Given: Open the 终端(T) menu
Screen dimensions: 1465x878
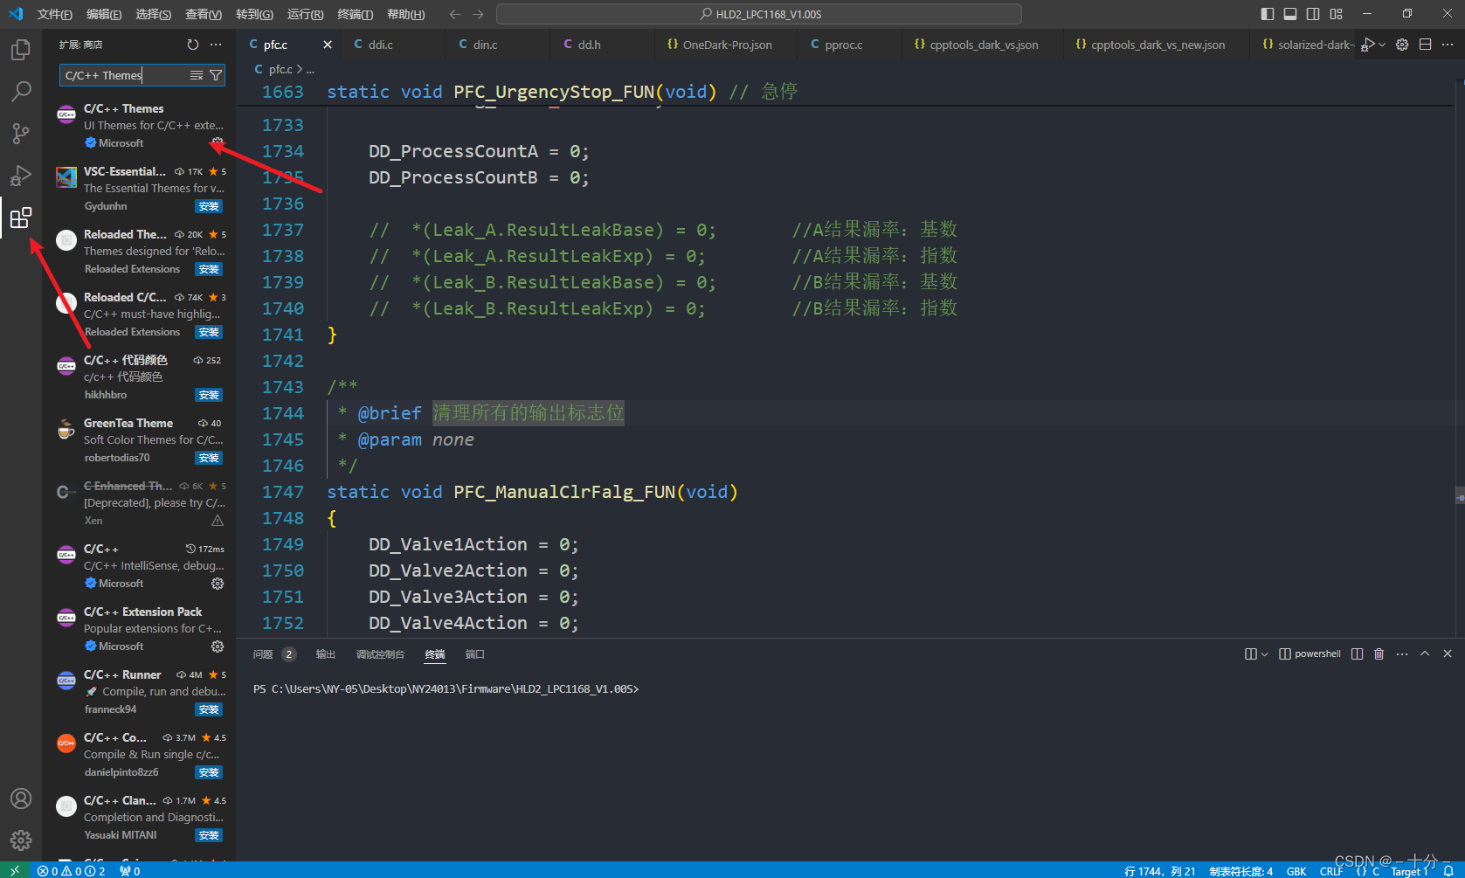Looking at the screenshot, I should click(355, 14).
